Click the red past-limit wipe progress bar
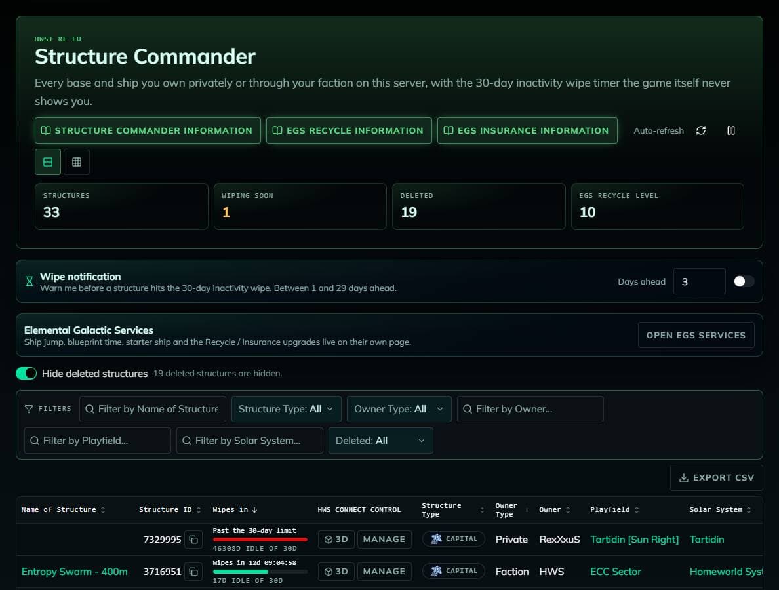The image size is (779, 590). pyautogui.click(x=260, y=540)
